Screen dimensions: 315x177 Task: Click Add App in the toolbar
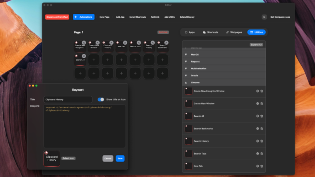click(x=120, y=17)
